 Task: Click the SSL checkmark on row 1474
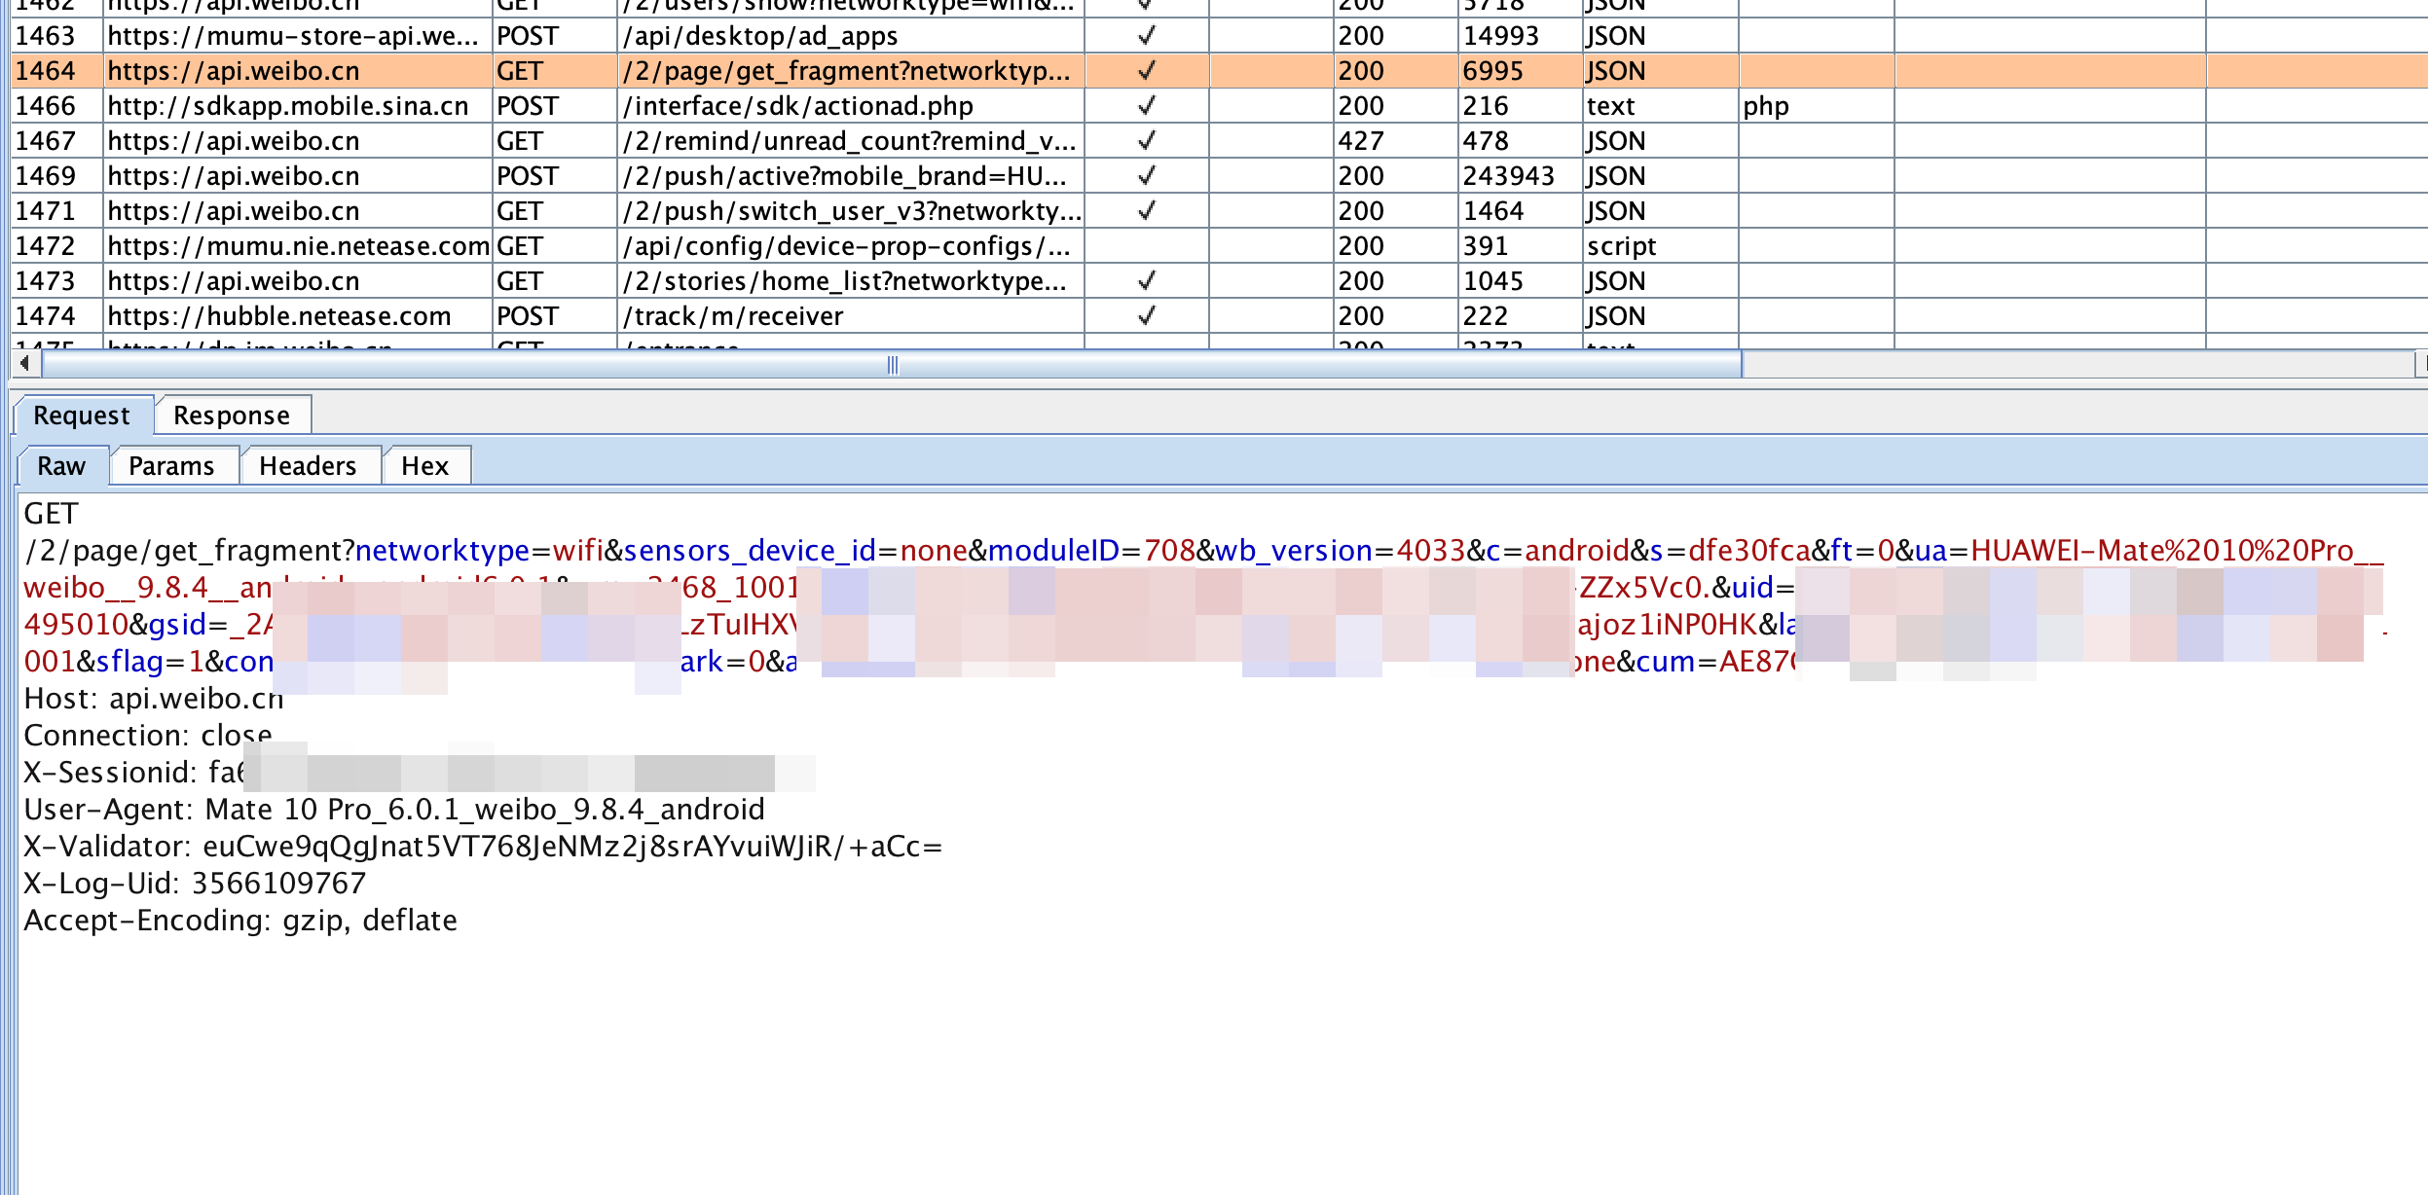pos(1147,316)
